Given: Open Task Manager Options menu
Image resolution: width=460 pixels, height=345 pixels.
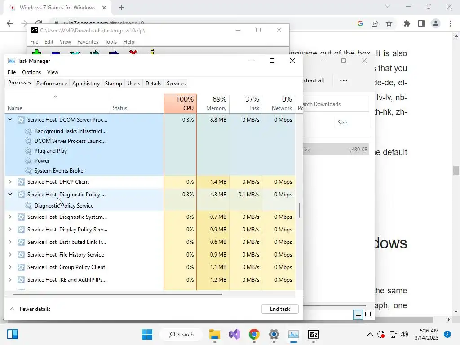Looking at the screenshot, I should (31, 72).
